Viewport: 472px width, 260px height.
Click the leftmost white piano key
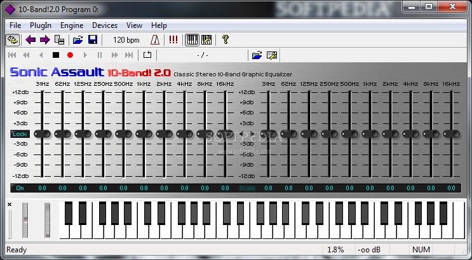pos(63,232)
